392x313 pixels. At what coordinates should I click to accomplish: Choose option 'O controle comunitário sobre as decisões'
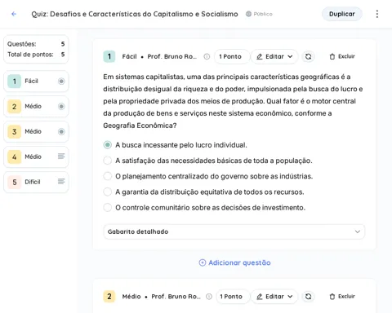click(x=108, y=208)
